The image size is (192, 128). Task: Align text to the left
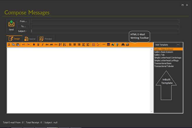pos(70,45)
